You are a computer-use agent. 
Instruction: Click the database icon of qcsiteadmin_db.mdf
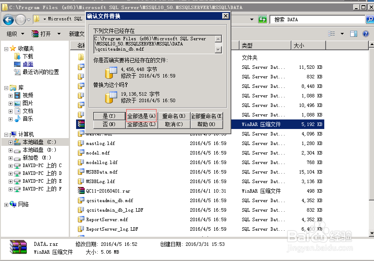point(81,200)
